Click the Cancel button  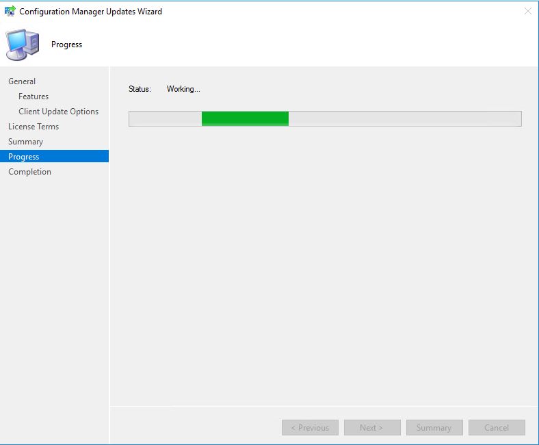point(497,427)
